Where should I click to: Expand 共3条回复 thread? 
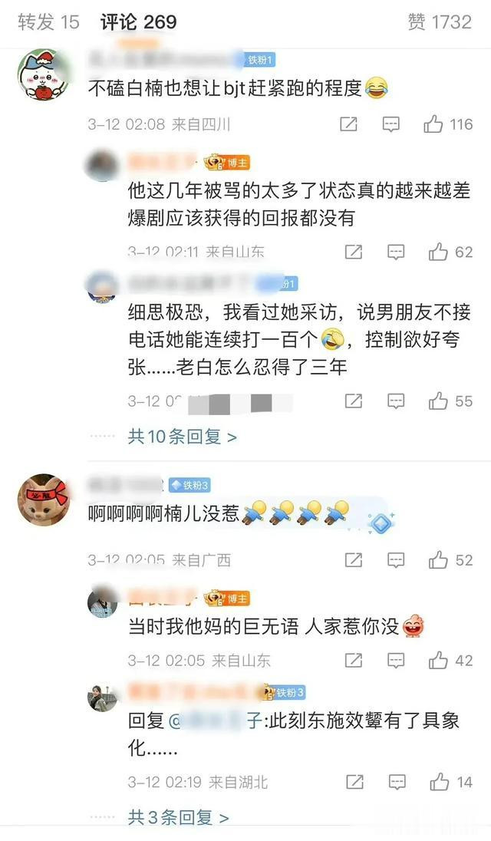tap(178, 817)
